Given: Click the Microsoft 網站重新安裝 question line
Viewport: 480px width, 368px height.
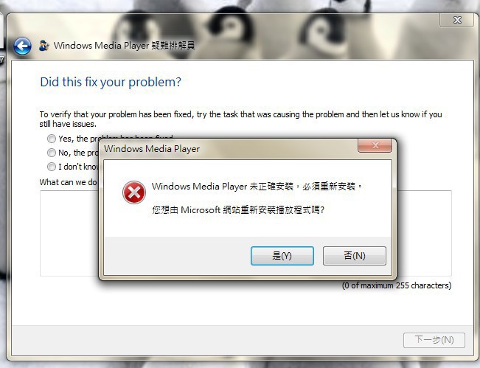Looking at the screenshot, I should (238, 209).
